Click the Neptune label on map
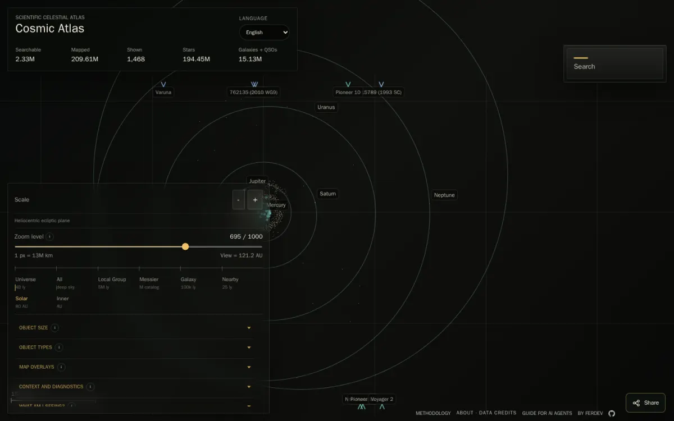This screenshot has width=674, height=421. (444, 195)
